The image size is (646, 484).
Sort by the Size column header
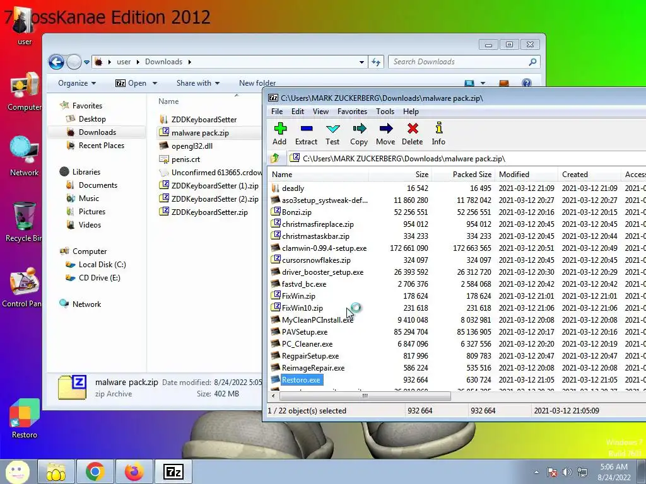(x=401, y=175)
